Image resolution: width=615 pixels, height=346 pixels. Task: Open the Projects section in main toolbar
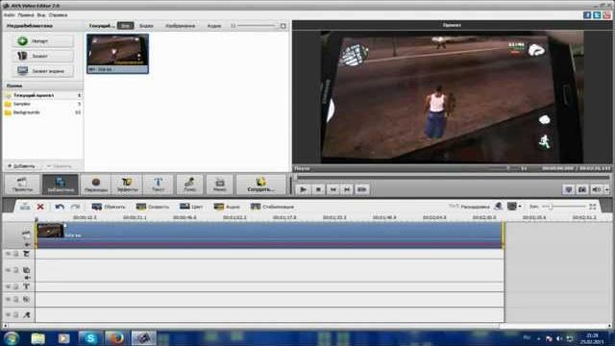click(x=22, y=185)
